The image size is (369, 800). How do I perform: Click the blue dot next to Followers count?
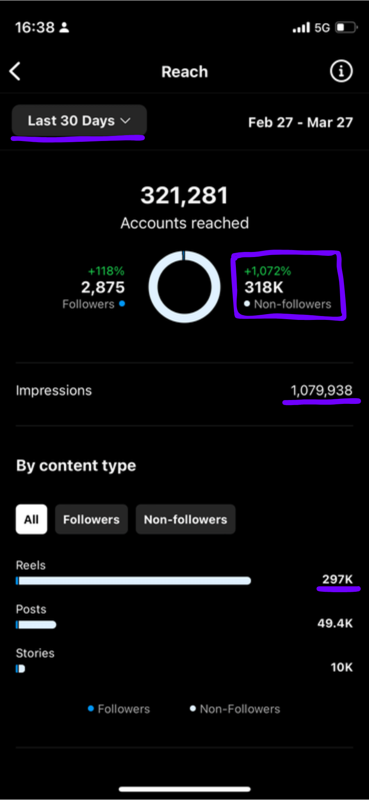point(122,304)
